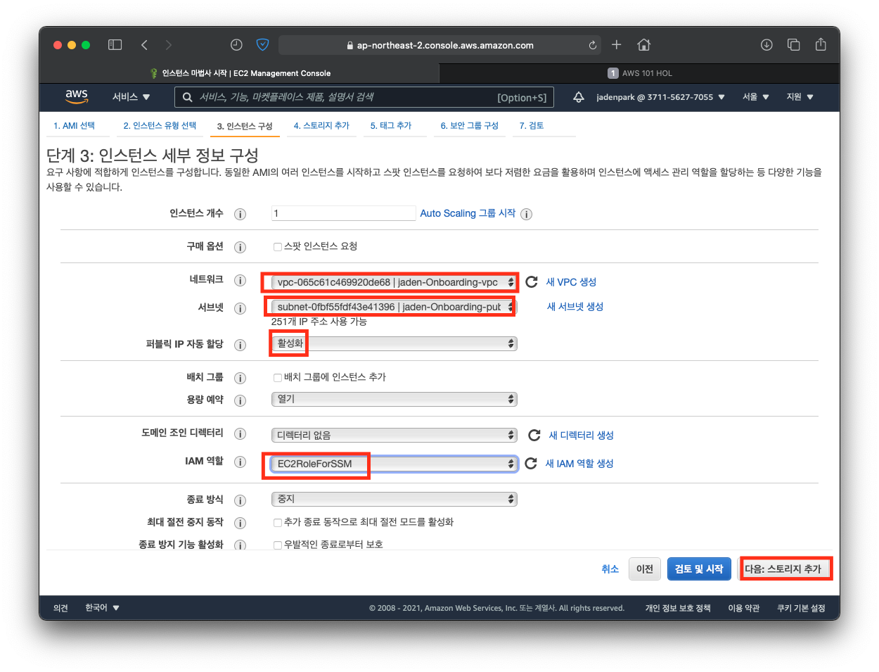Image resolution: width=879 pixels, height=672 pixels.
Task: Click the info icon next to 도메인 조인 디렉터리
Action: 240,433
